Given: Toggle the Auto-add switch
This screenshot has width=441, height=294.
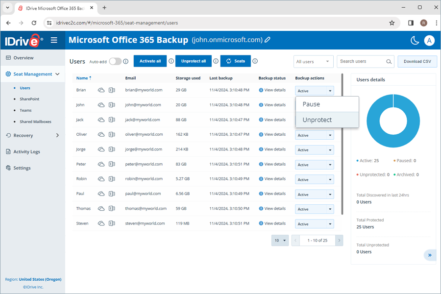Looking at the screenshot, I should [115, 62].
